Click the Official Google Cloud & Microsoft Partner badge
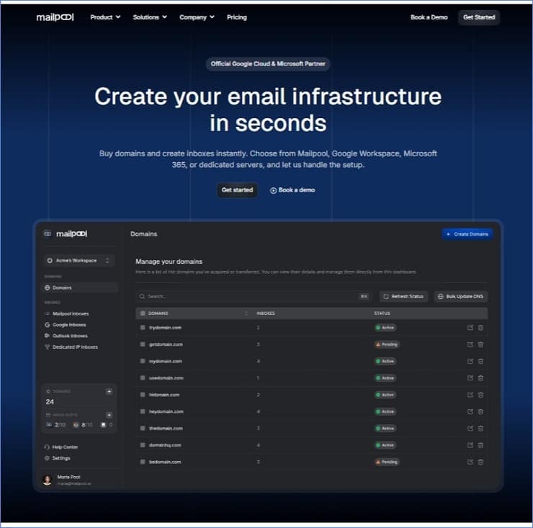533x528 pixels. 268,63
